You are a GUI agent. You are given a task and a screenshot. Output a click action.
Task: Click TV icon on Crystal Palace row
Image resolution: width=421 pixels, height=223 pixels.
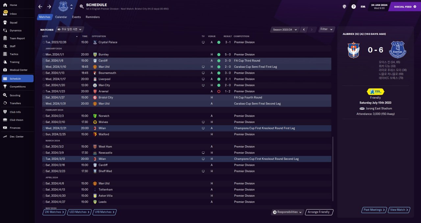(x=203, y=42)
